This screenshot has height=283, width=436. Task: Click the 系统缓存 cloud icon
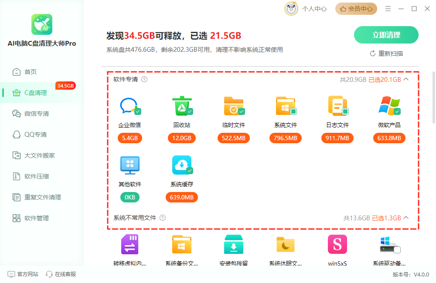click(x=182, y=165)
